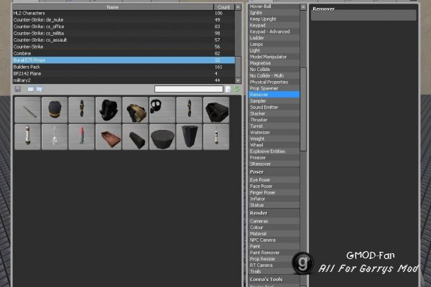Select Burak575 Props row
Viewport: 431px width, 287px height.
(x=124, y=60)
